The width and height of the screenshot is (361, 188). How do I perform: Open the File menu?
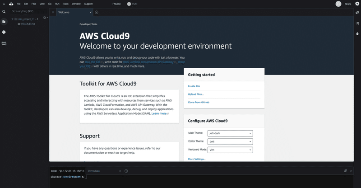click(x=19, y=4)
